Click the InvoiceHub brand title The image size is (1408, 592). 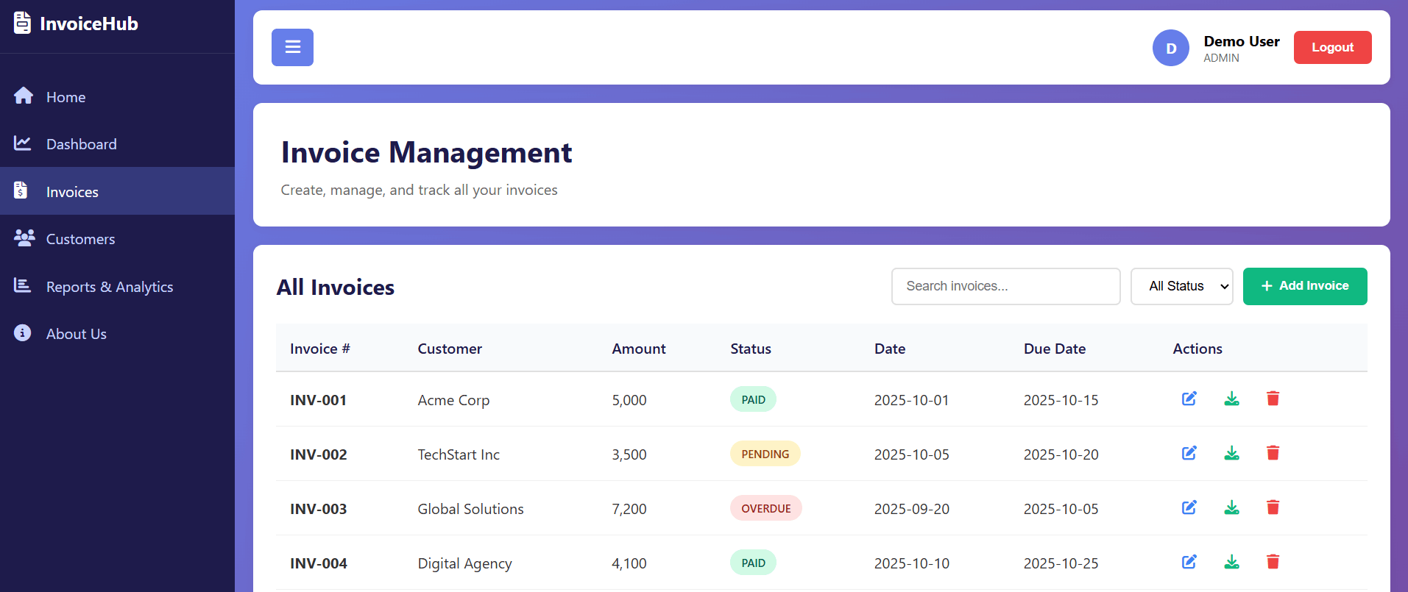click(x=89, y=24)
